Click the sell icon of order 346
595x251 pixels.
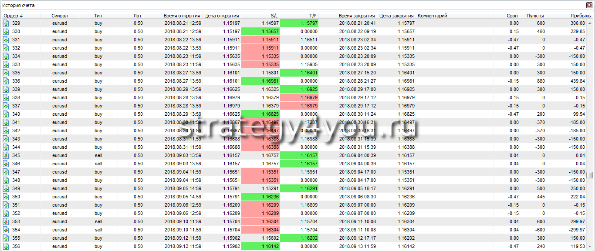point(6,164)
